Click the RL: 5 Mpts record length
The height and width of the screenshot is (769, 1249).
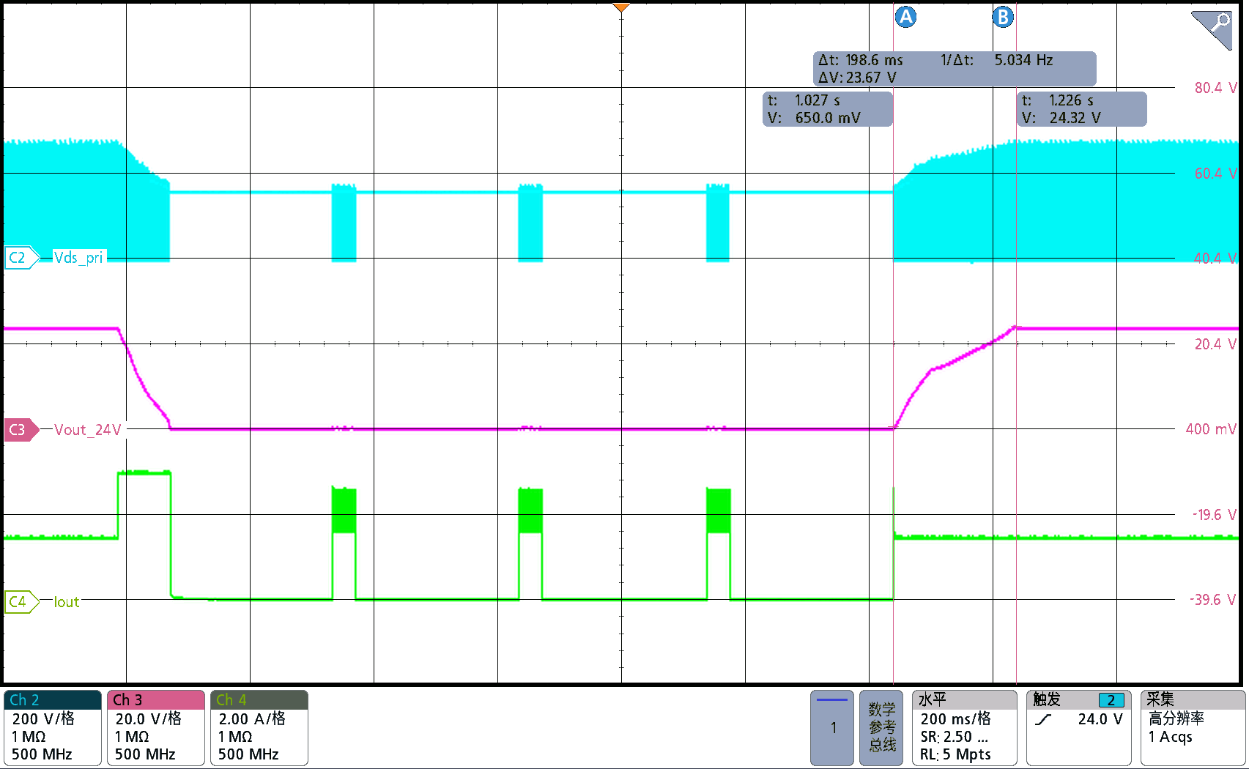955,754
